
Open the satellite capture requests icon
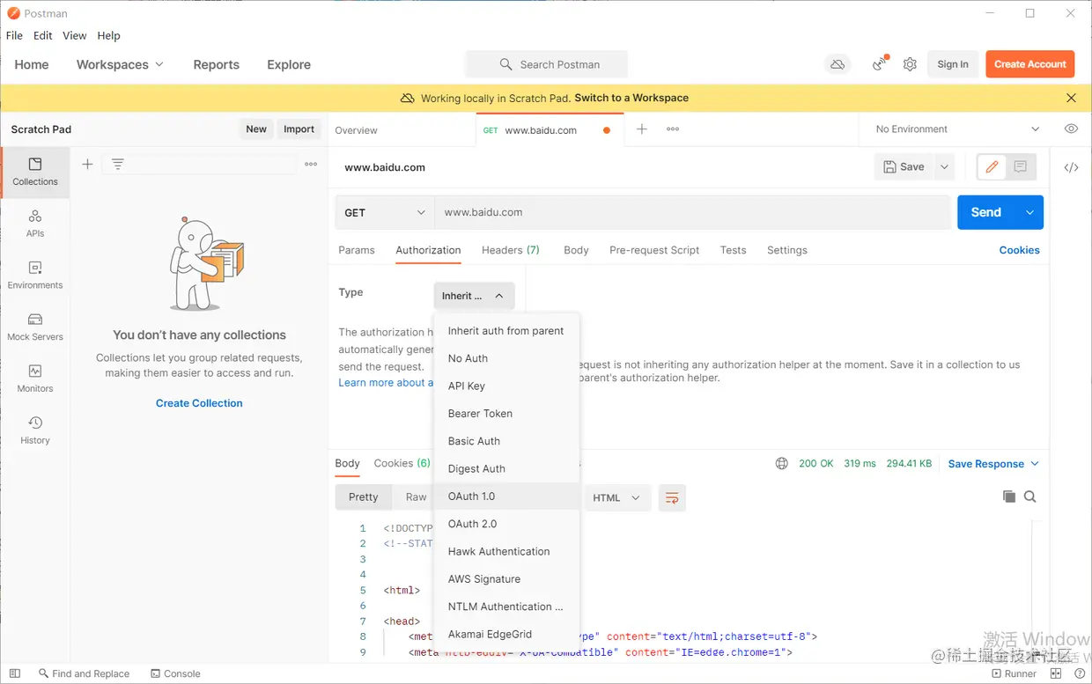click(x=880, y=63)
